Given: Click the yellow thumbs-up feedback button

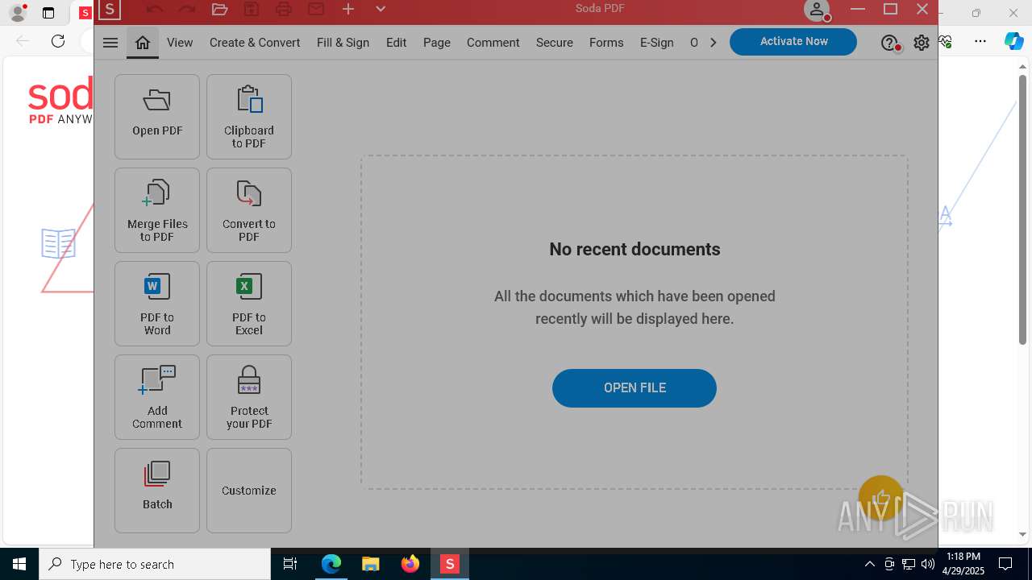Looking at the screenshot, I should click(880, 498).
